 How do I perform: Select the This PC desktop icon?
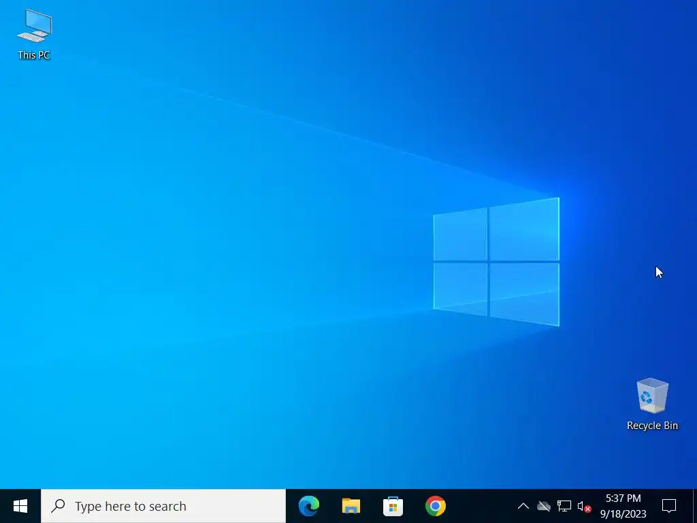point(34,35)
